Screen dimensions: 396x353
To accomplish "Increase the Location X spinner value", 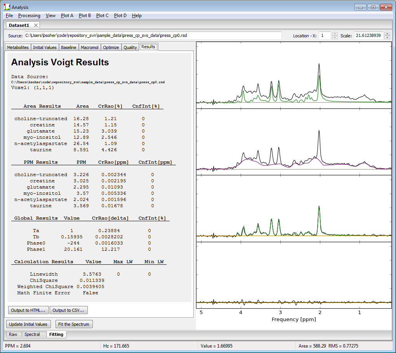I will tap(335, 34).
